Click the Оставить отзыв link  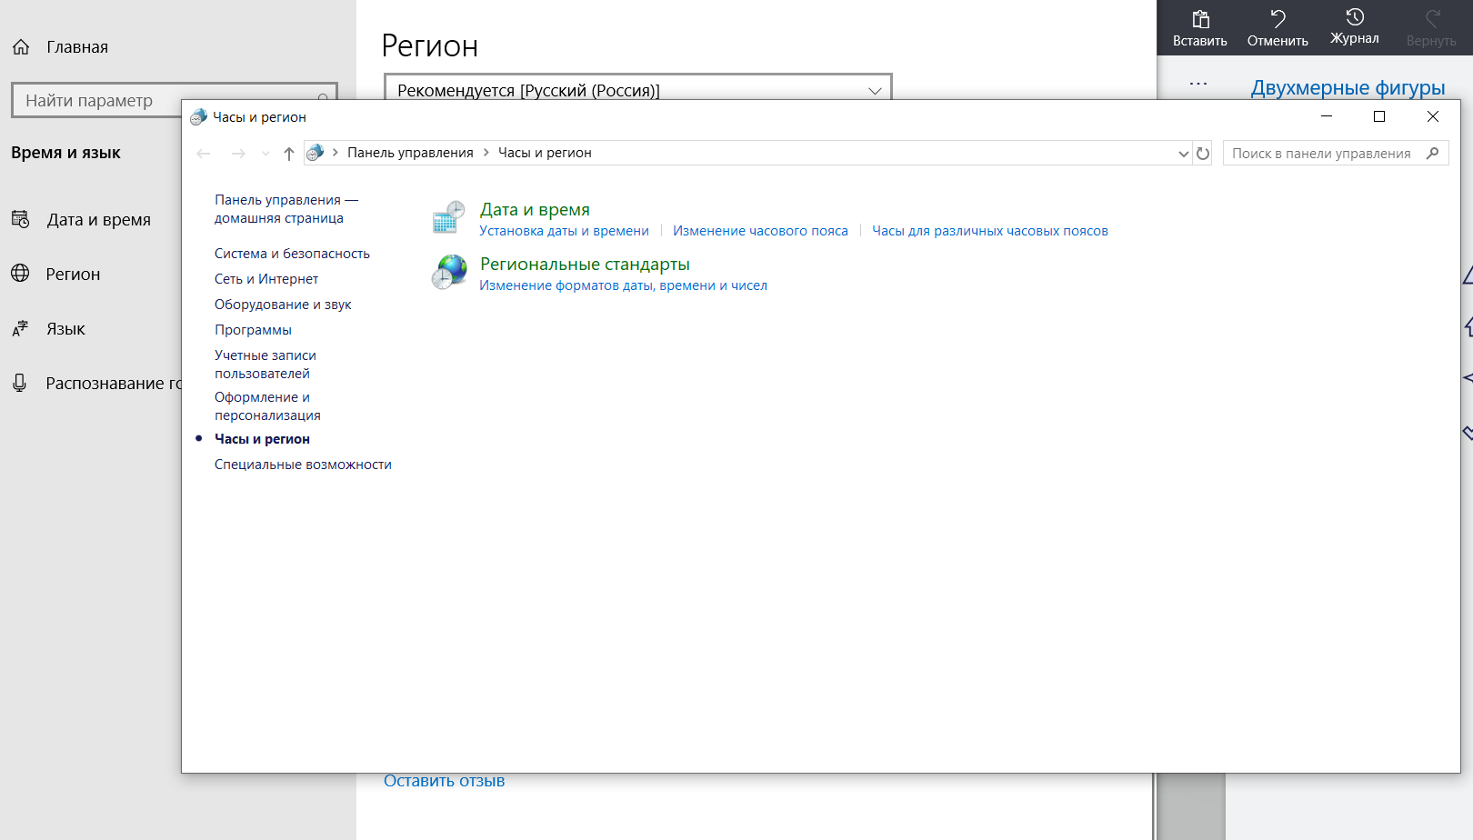444,781
